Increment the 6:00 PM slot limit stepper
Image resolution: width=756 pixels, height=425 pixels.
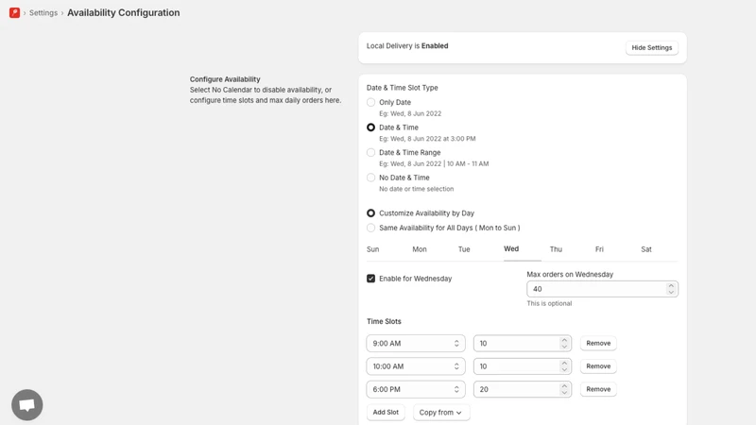coord(564,386)
